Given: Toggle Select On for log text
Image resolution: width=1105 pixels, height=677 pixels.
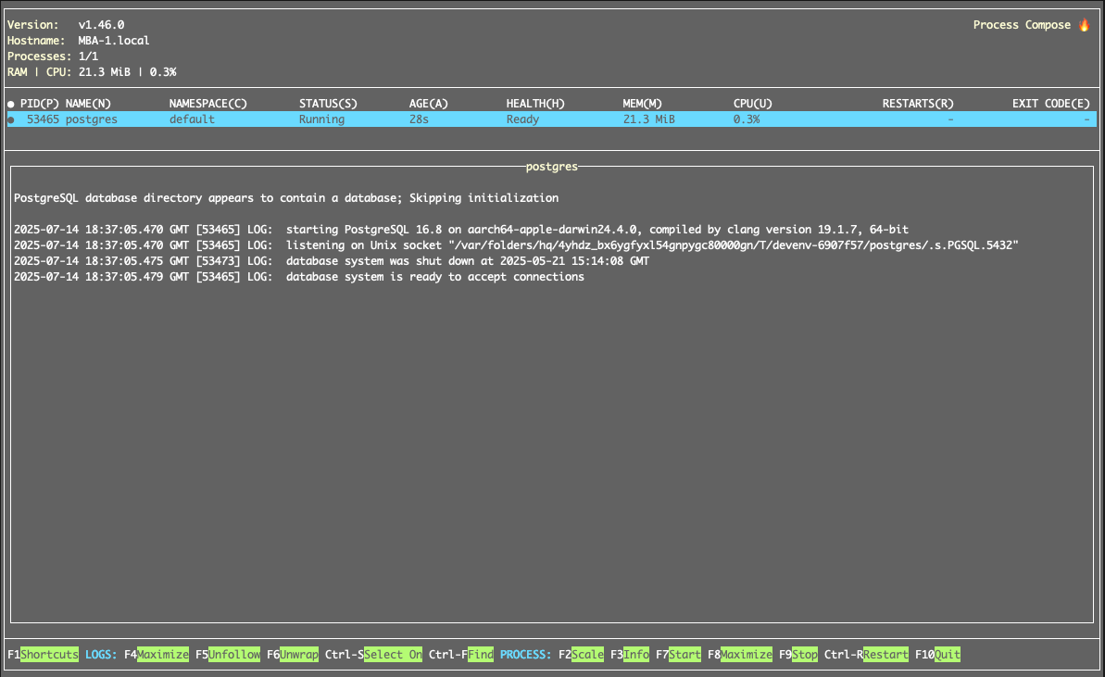Looking at the screenshot, I should click(393, 655).
